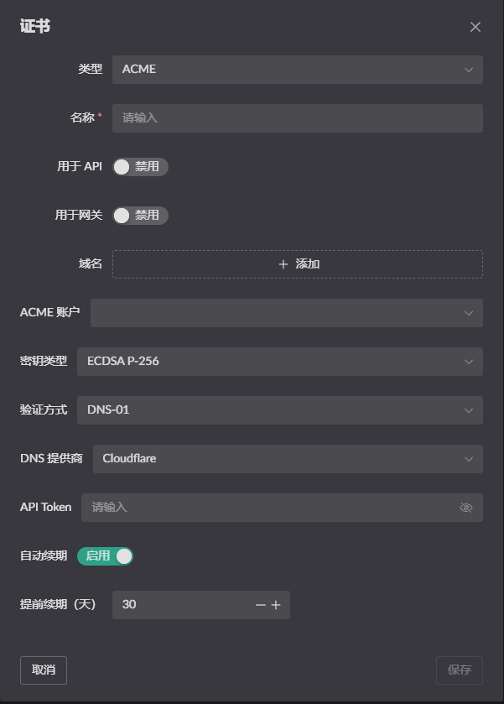Click the chevron arrow of 验证方式 select
This screenshot has width=504, height=704.
coord(469,410)
